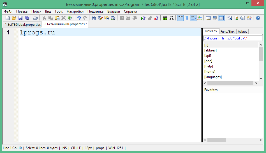Open the Поиск menu
This screenshot has width=266, height=153.
pos(36,11)
